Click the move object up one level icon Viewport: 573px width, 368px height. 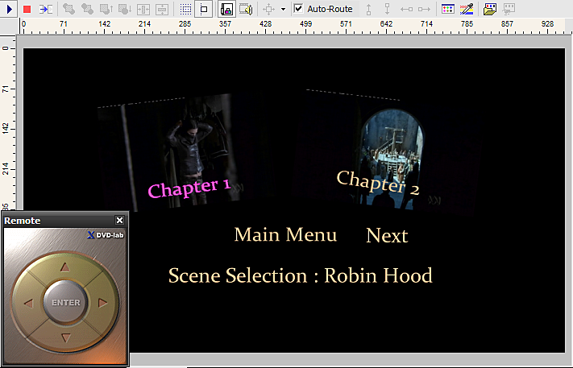[106, 9]
